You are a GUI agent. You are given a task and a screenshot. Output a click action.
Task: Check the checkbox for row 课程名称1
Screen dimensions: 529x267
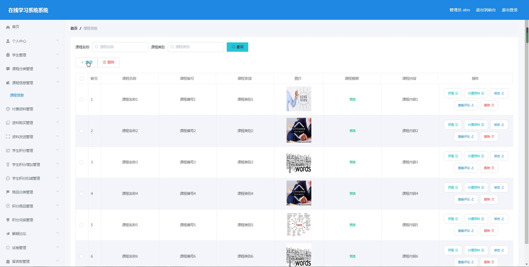[x=82, y=100]
